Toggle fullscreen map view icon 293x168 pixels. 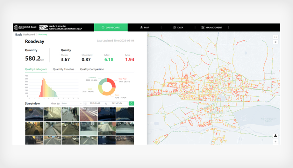point(275,37)
